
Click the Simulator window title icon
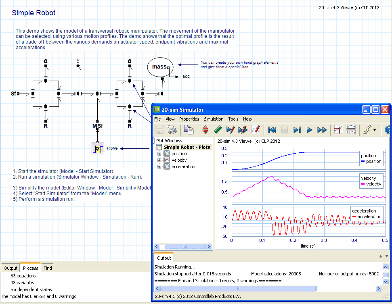click(x=157, y=109)
